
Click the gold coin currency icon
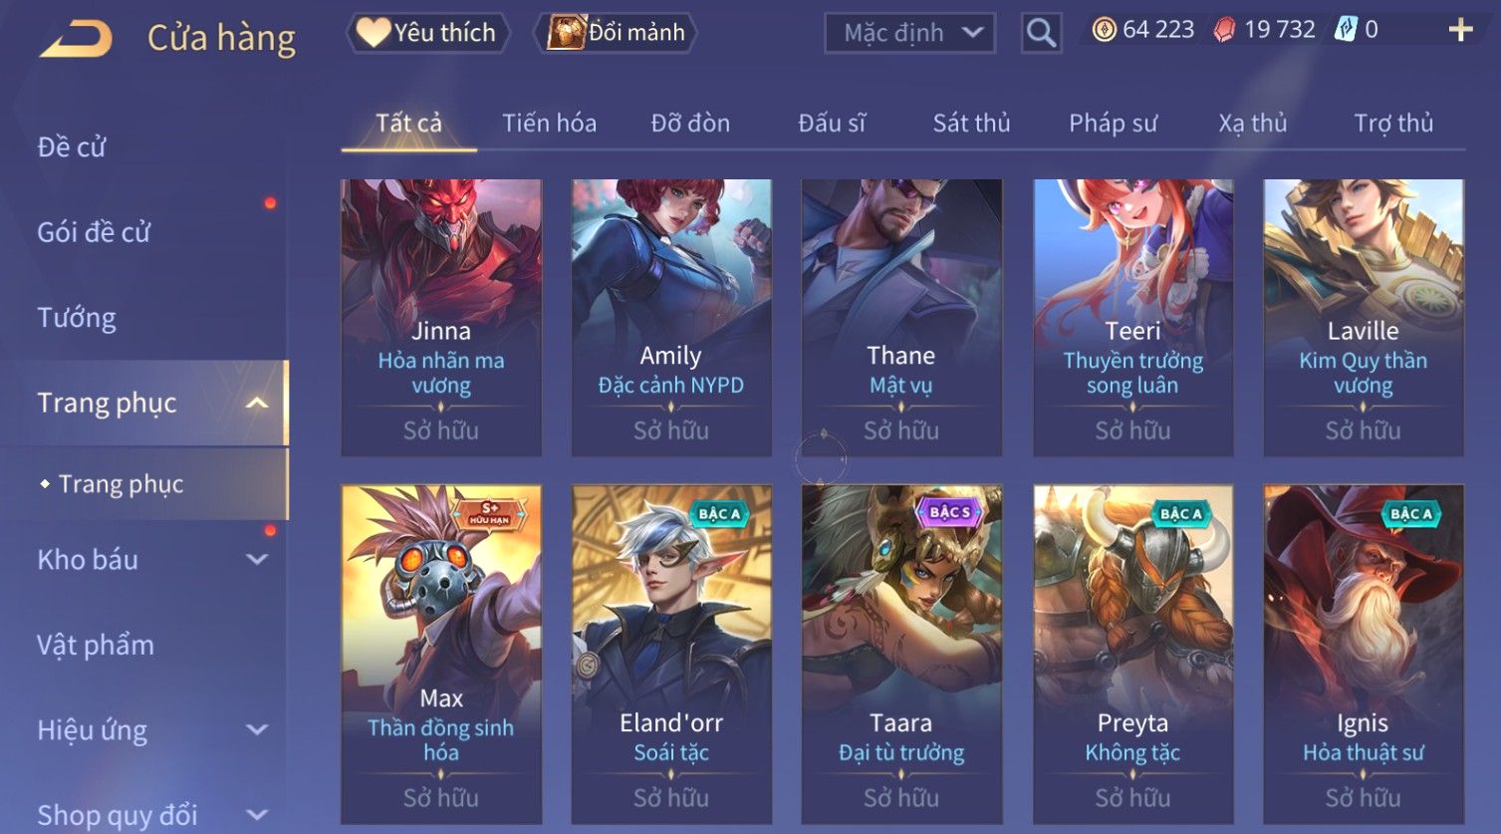point(1104,30)
